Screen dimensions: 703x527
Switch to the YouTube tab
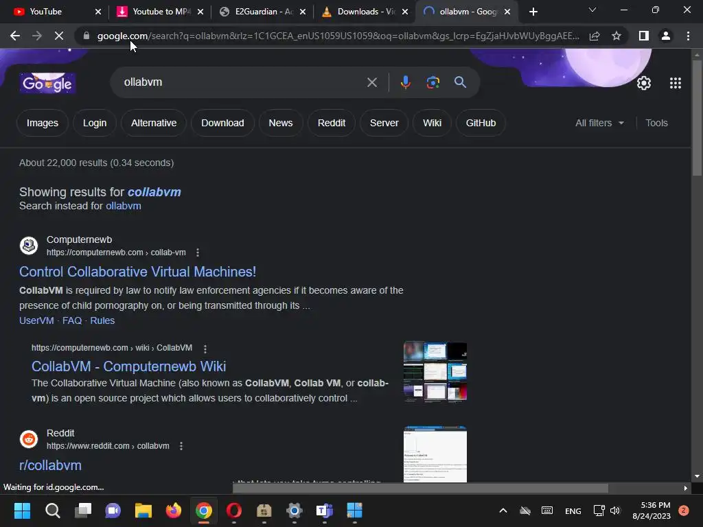tap(52, 12)
